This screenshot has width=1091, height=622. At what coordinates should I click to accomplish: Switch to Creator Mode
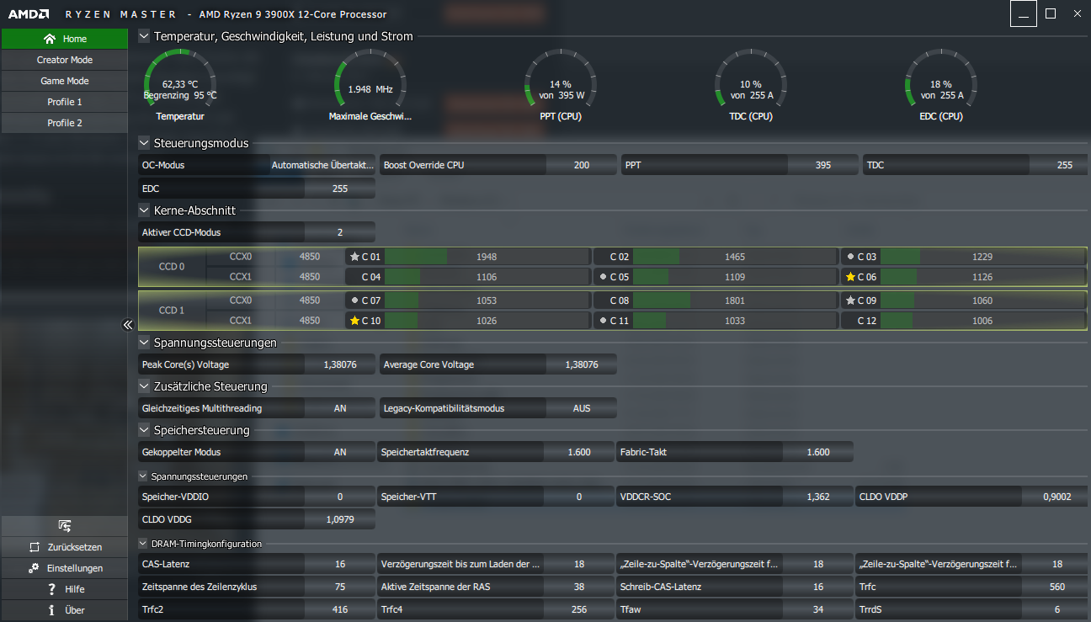(64, 60)
